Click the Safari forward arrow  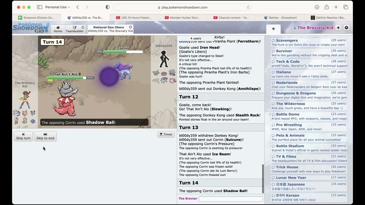pos(87,7)
